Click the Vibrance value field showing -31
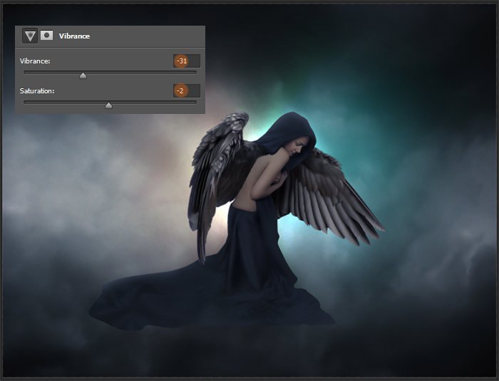 pos(186,61)
